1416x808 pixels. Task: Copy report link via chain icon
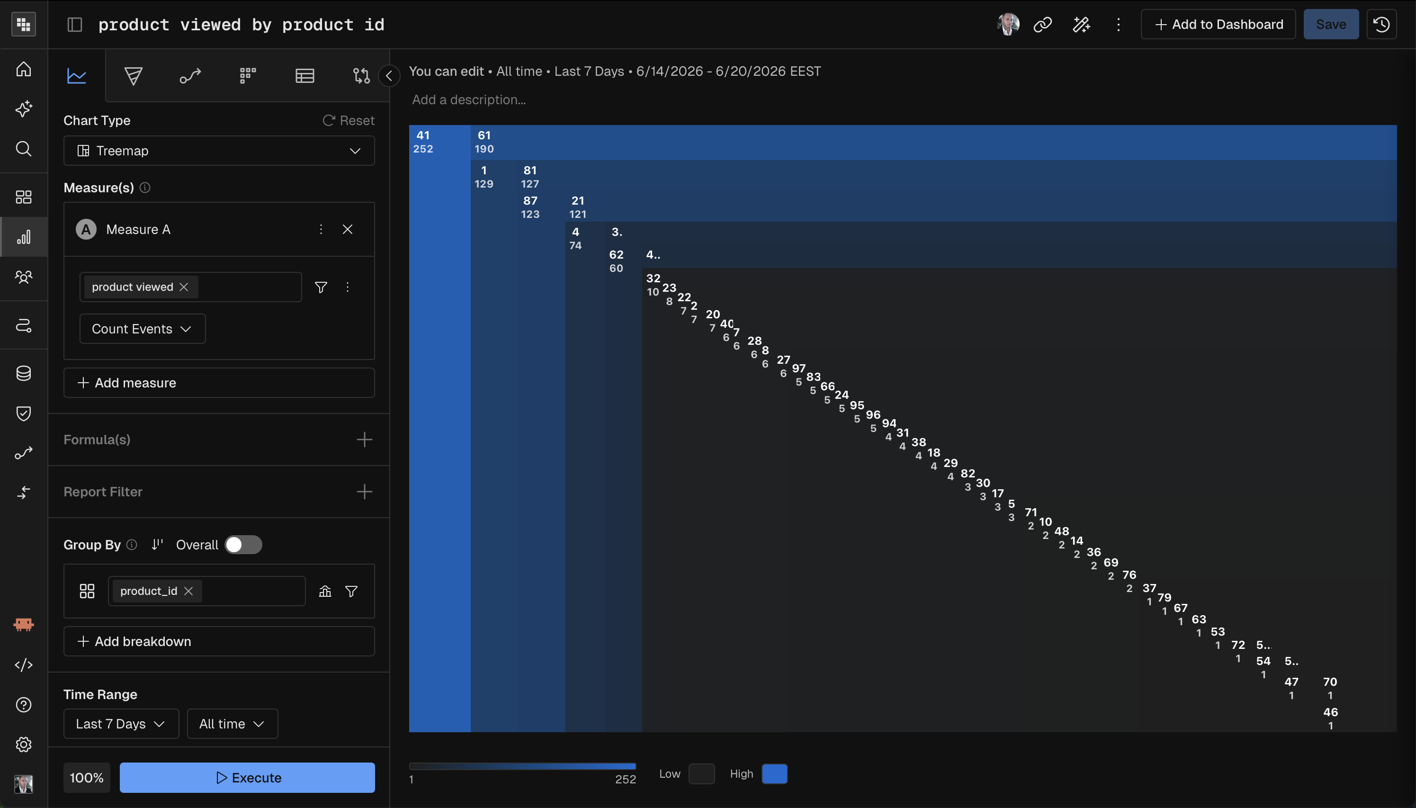[x=1042, y=25]
